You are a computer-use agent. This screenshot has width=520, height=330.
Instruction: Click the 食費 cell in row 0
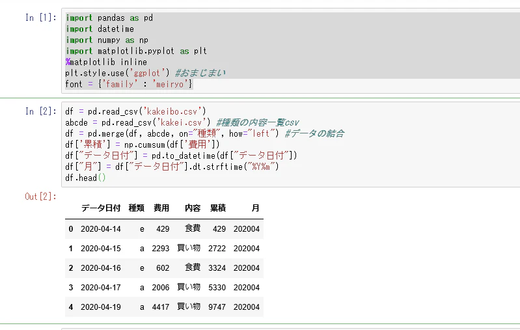pyautogui.click(x=193, y=228)
